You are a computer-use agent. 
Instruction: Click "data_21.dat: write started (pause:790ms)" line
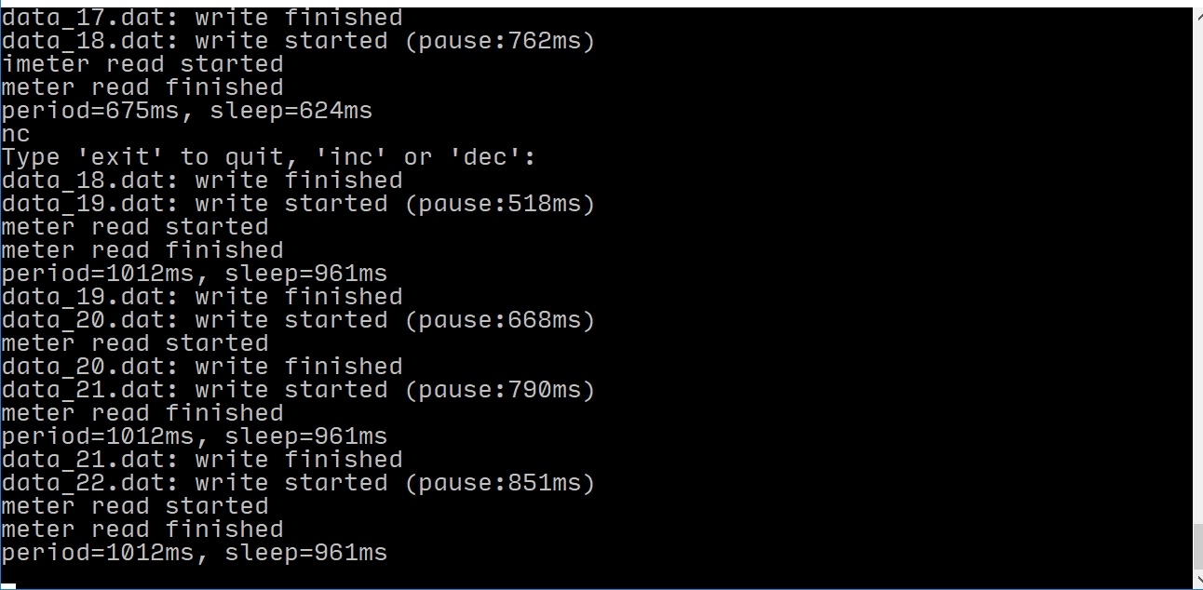click(x=297, y=390)
